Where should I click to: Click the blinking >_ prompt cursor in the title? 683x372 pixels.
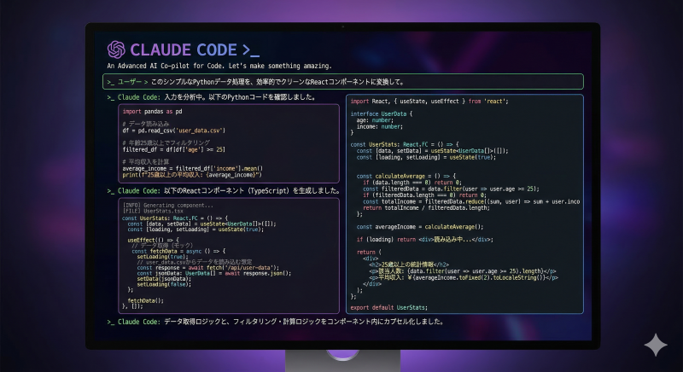pos(251,50)
